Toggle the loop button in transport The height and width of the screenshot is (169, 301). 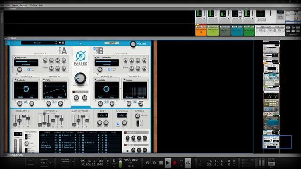click(188, 163)
